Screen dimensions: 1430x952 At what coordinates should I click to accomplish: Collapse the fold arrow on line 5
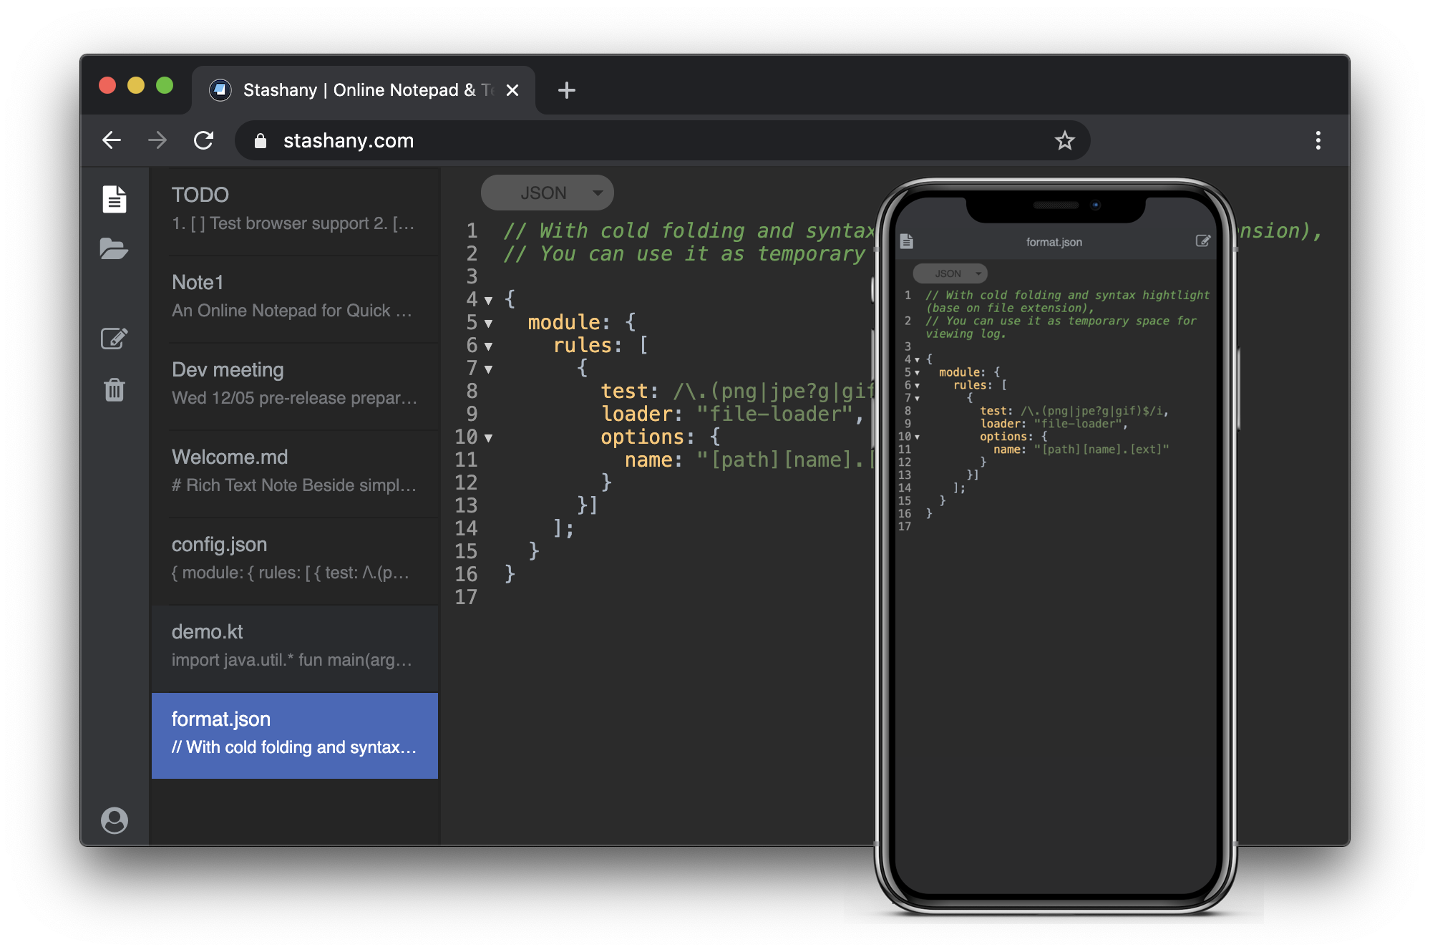point(489,324)
